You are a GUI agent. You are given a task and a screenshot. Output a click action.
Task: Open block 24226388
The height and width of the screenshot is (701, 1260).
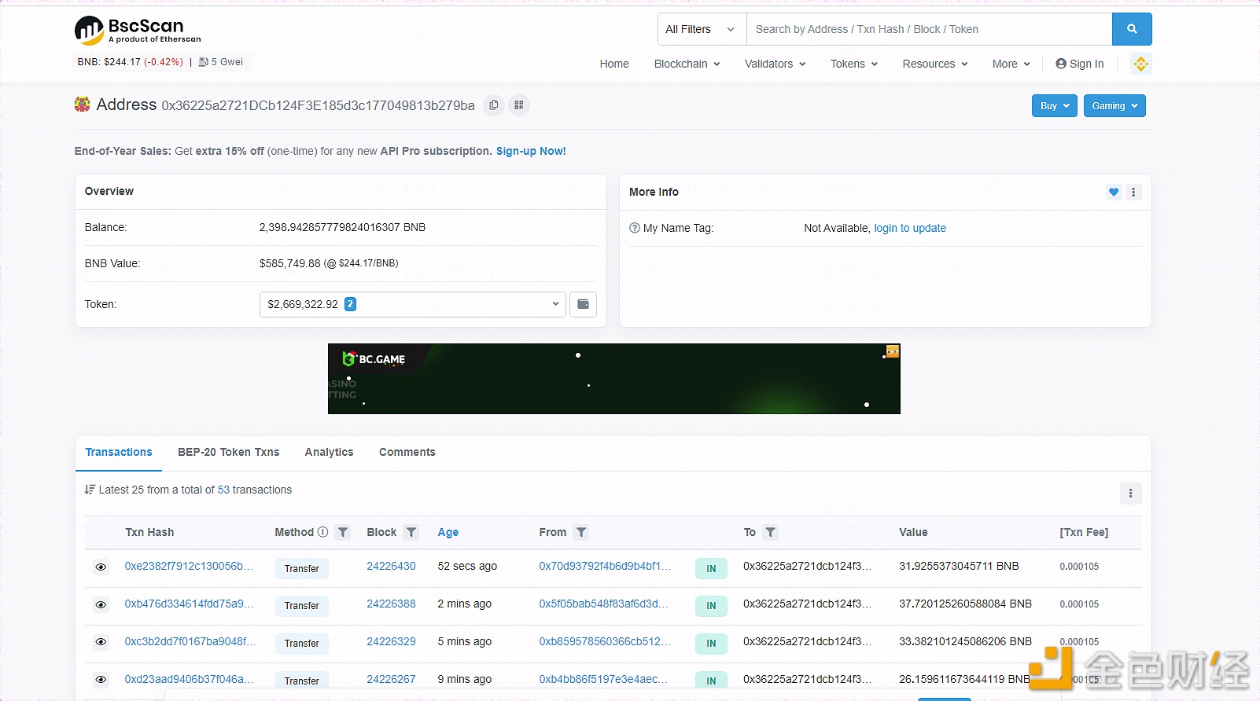(x=391, y=604)
